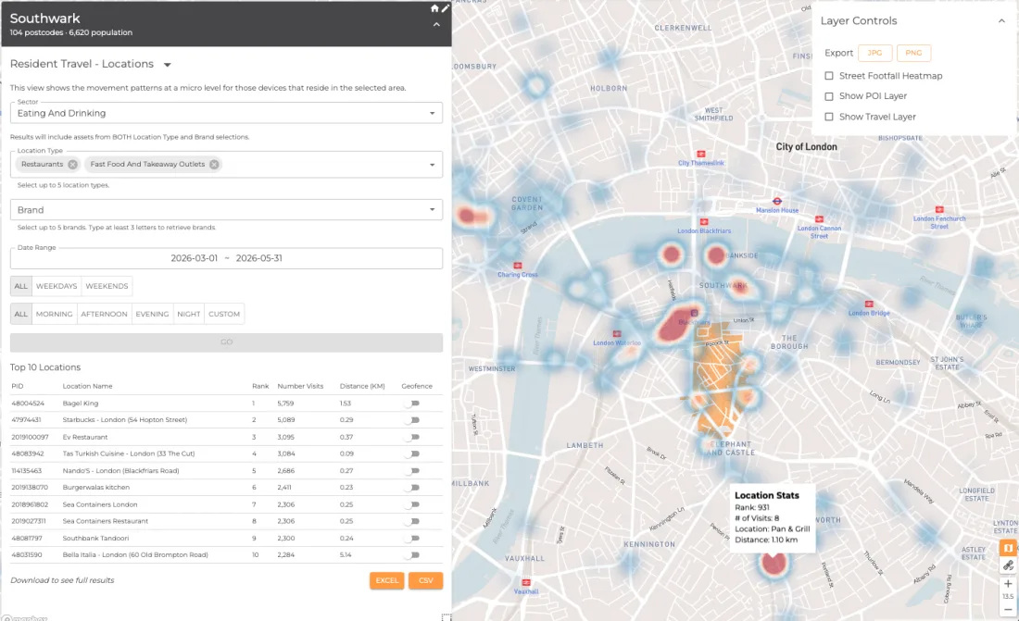1019x621 pixels.
Task: Select the AFTERNOON tab
Action: [x=104, y=314]
